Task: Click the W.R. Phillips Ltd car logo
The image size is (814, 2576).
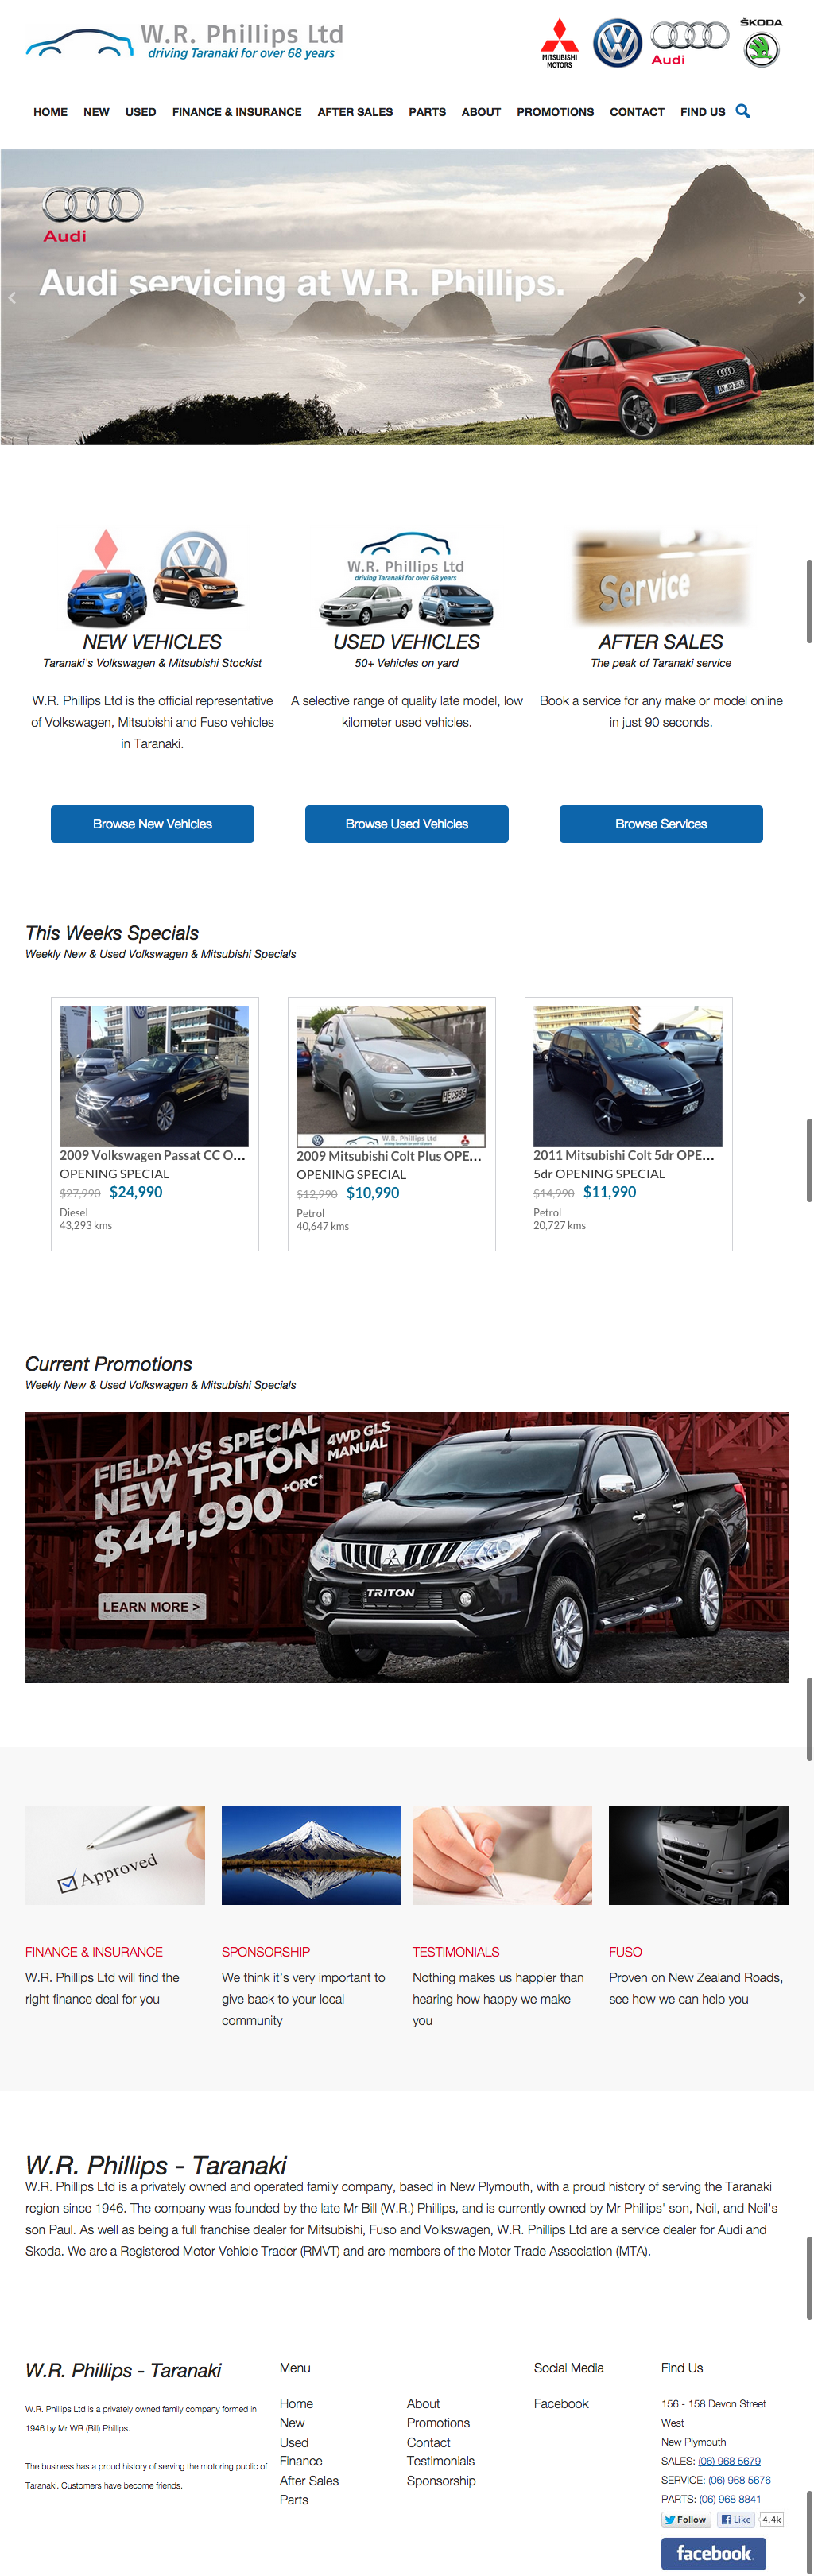Action: click(x=184, y=42)
